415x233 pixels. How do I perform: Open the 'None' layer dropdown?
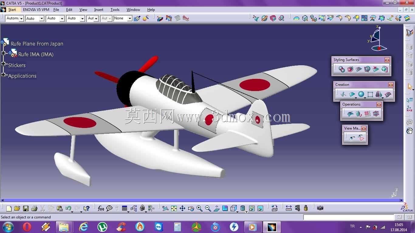coord(130,19)
